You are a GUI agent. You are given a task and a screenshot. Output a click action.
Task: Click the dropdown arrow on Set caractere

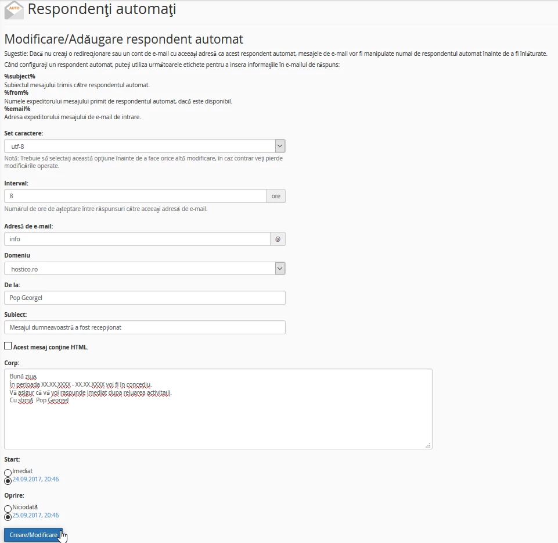[279, 145]
